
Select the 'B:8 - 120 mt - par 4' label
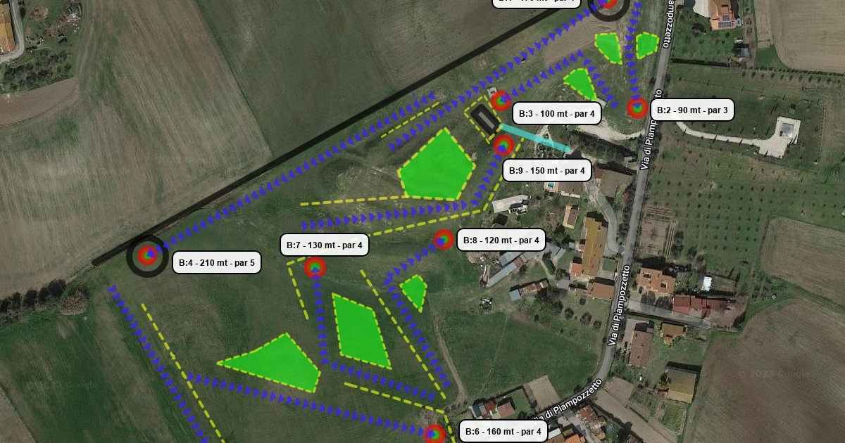click(501, 240)
